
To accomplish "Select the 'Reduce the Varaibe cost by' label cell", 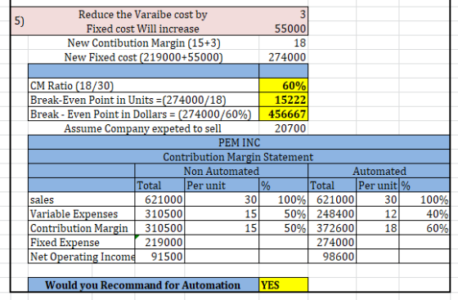I will tap(143, 14).
